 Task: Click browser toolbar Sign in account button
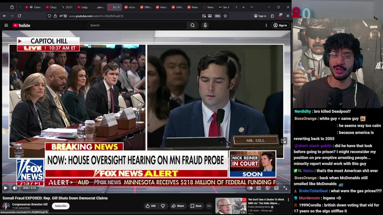260,16
